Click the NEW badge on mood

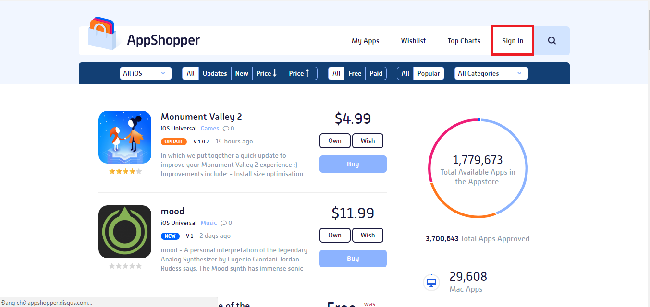170,236
